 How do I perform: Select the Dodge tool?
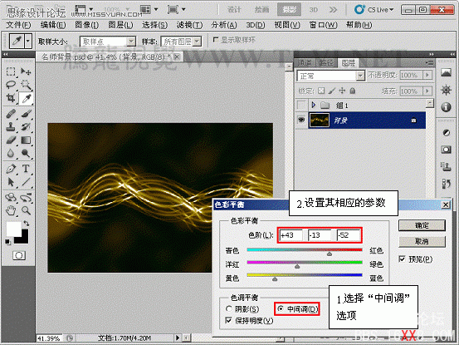coord(26,153)
